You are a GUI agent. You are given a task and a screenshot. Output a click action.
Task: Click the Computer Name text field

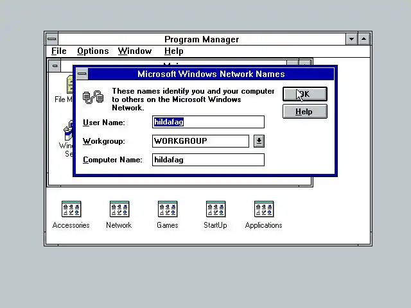pos(208,160)
